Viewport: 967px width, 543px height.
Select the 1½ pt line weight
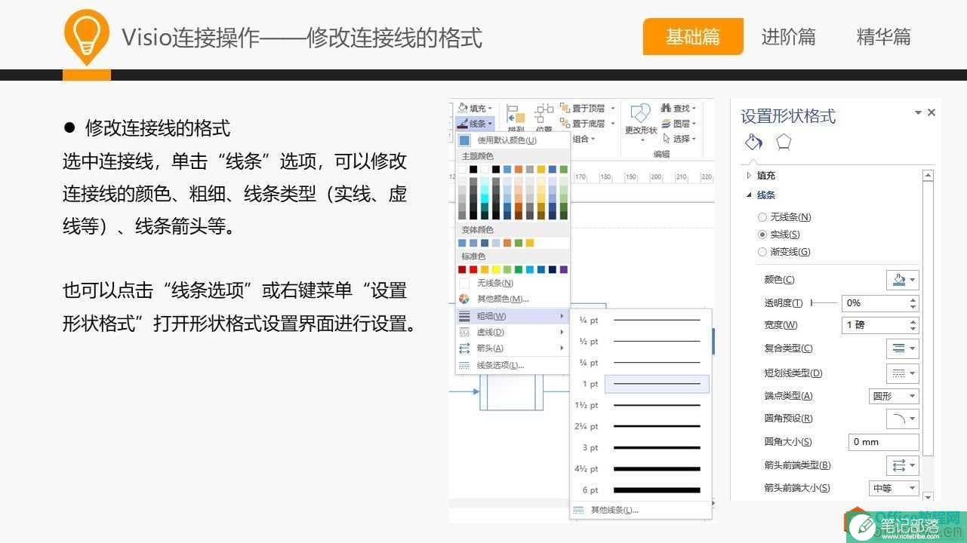(640, 405)
